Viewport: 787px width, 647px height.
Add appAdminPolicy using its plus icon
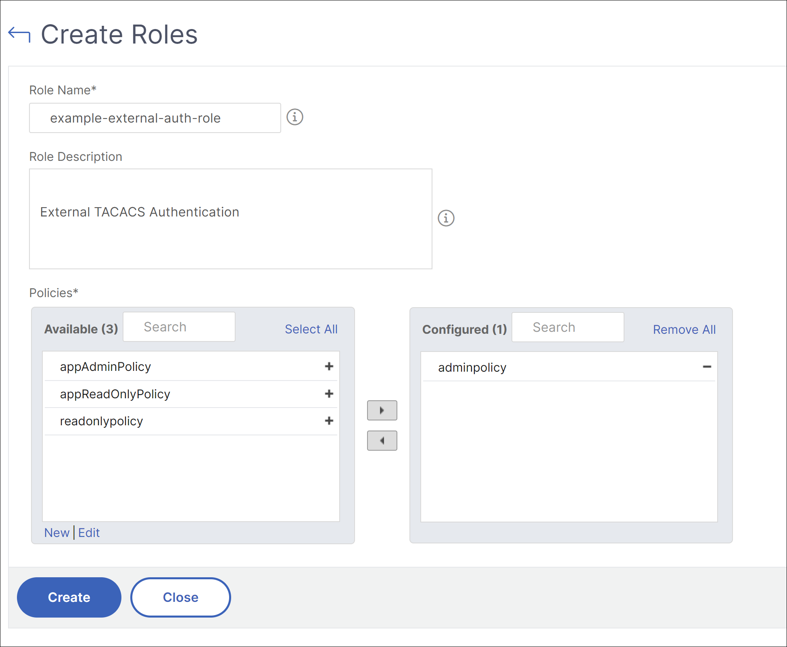click(329, 366)
